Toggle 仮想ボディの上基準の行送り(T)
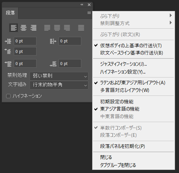 (133, 45)
